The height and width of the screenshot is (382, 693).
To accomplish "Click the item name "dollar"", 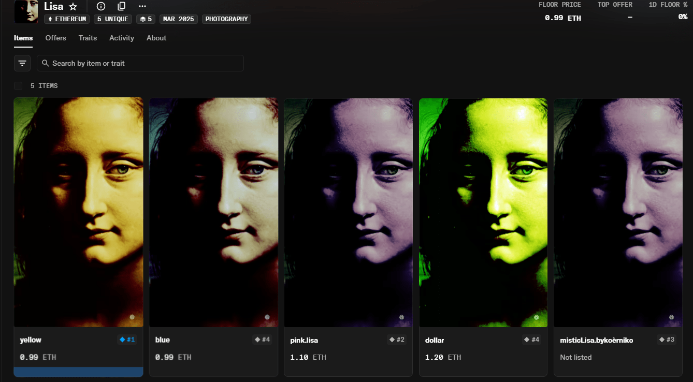I will coord(435,340).
